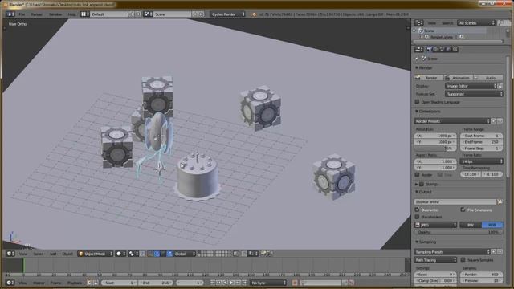
Task: Switch to the Render properties tab icon
Action: click(x=429, y=50)
